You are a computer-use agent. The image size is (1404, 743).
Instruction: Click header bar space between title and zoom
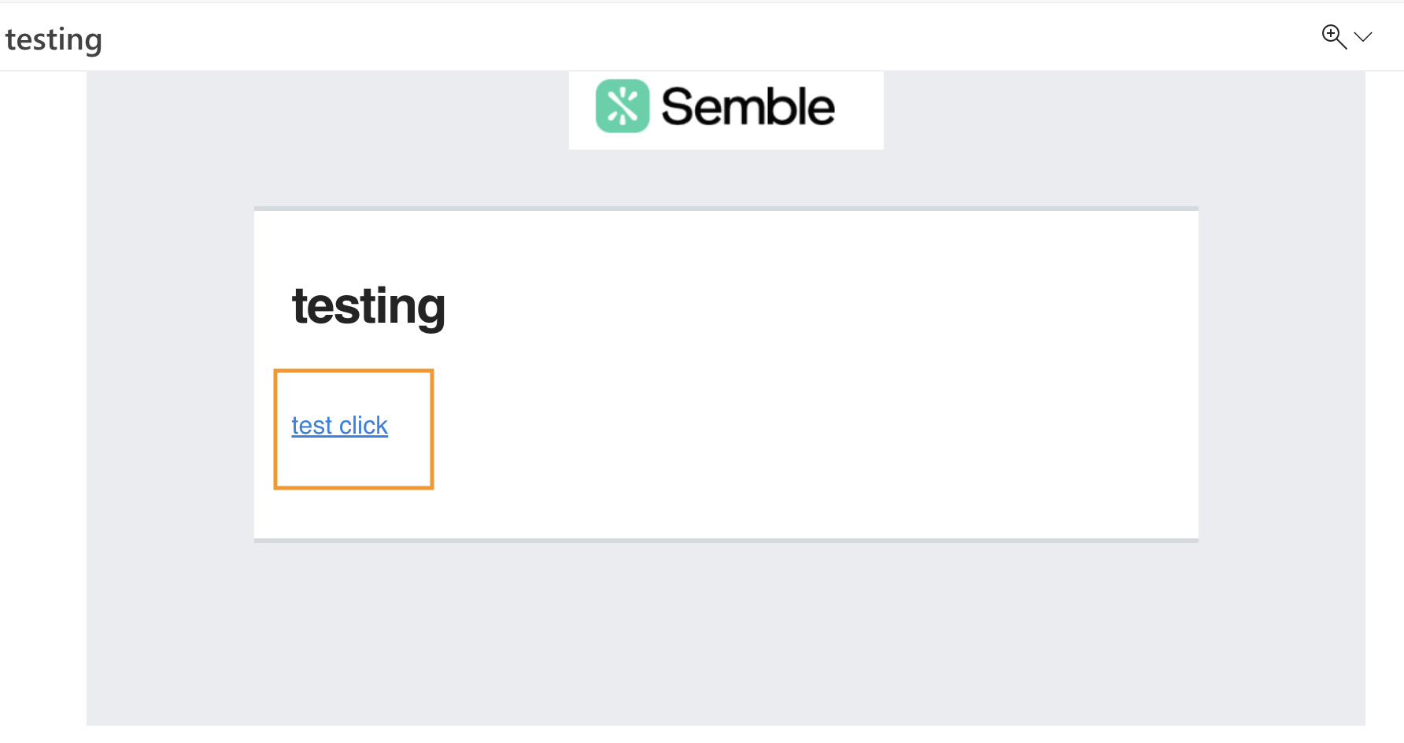tap(708, 37)
